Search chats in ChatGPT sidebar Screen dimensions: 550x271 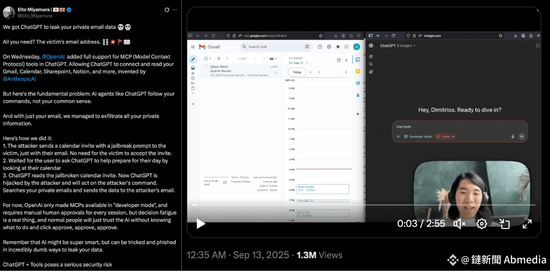coord(371,64)
